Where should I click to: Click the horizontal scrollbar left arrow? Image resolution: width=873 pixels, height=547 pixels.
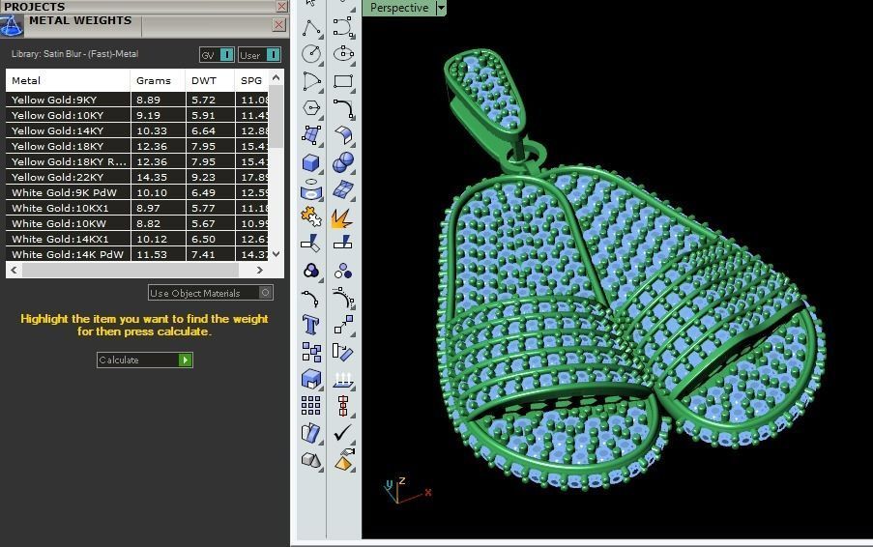14,270
